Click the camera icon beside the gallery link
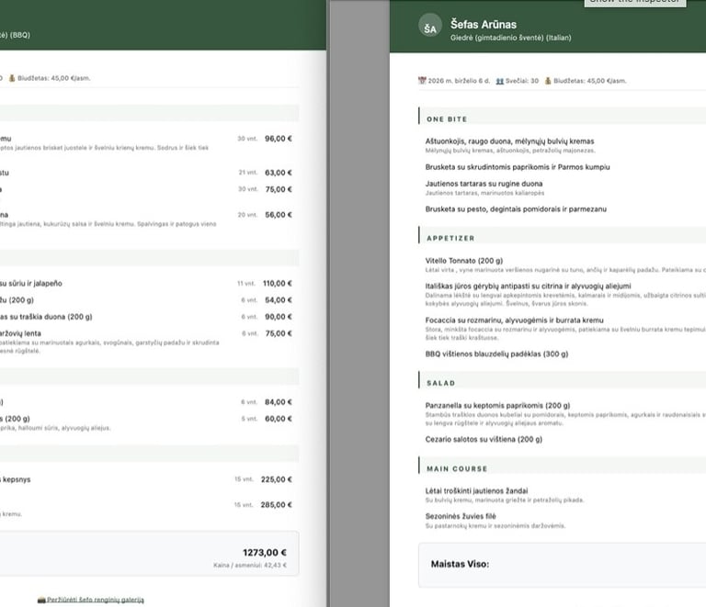The height and width of the screenshot is (607, 706). click(41, 600)
